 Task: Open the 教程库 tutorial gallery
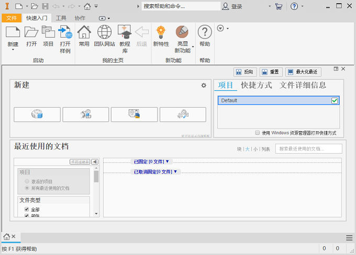pyautogui.click(x=125, y=32)
